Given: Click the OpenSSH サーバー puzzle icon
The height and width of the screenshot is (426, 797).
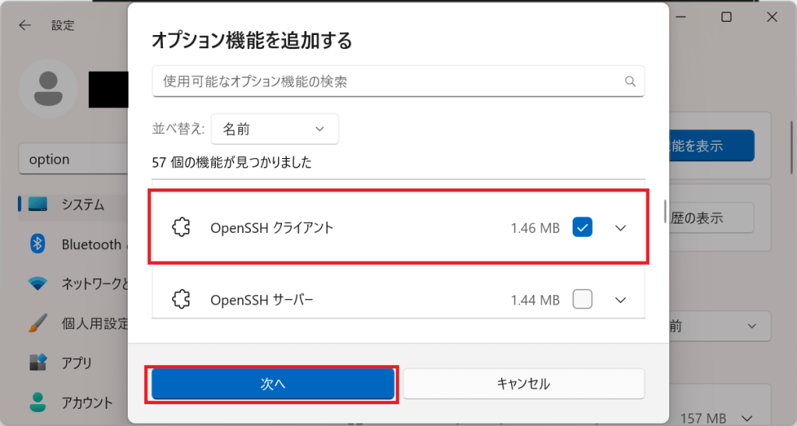Looking at the screenshot, I should (182, 299).
